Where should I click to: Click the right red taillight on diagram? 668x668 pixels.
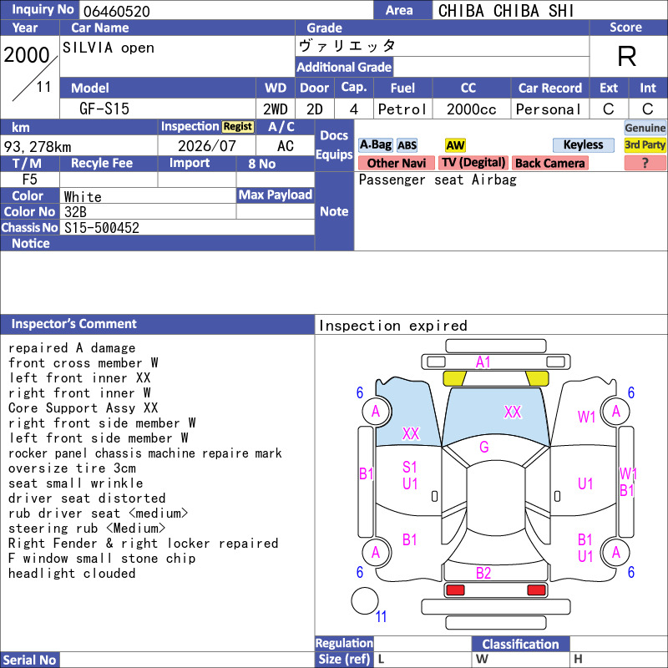click(x=536, y=590)
